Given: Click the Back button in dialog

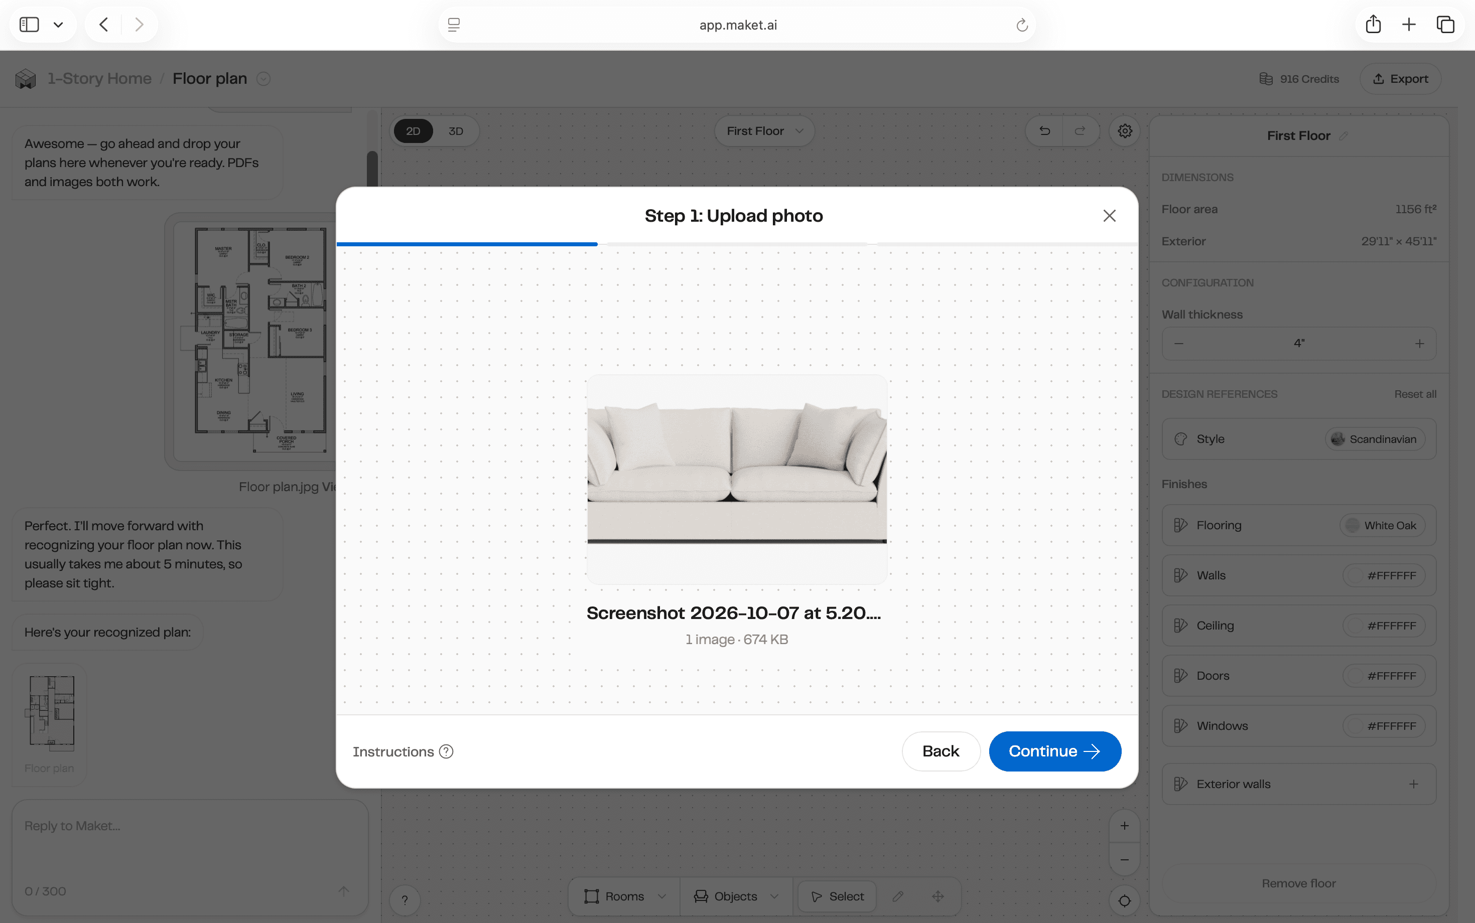Looking at the screenshot, I should (941, 751).
